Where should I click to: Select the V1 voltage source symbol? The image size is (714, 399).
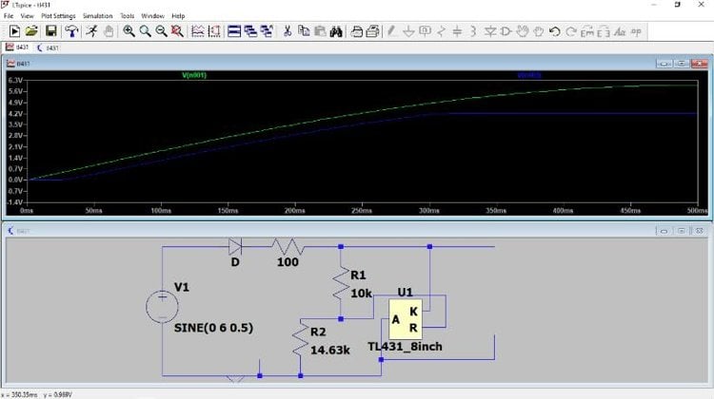pos(162,307)
